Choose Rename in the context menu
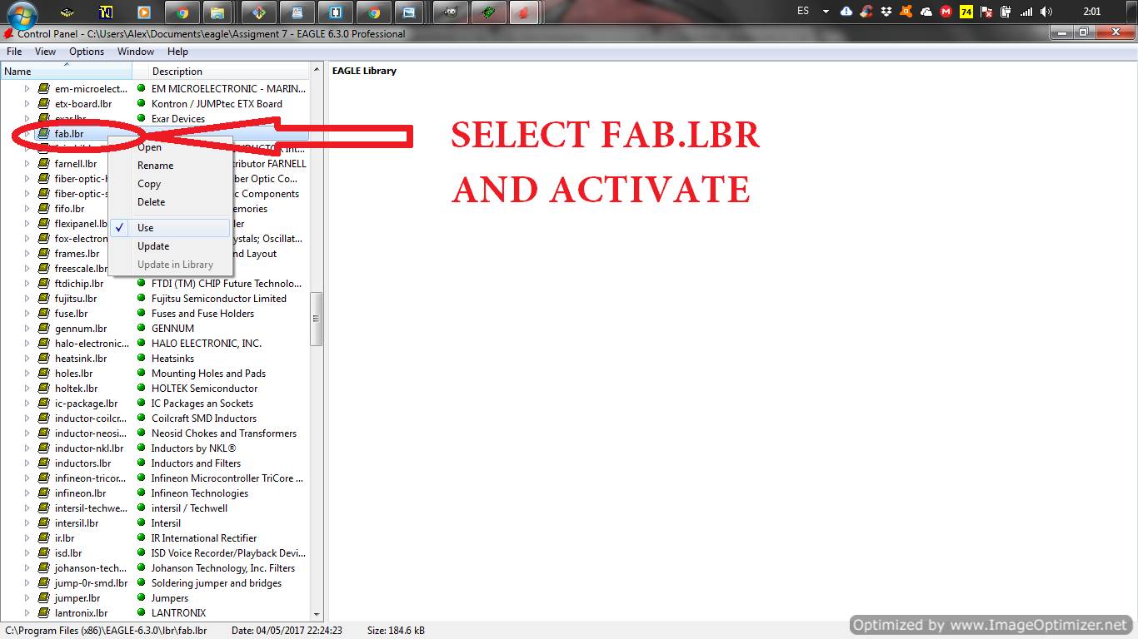Image resolution: width=1138 pixels, height=639 pixels. 170,166
